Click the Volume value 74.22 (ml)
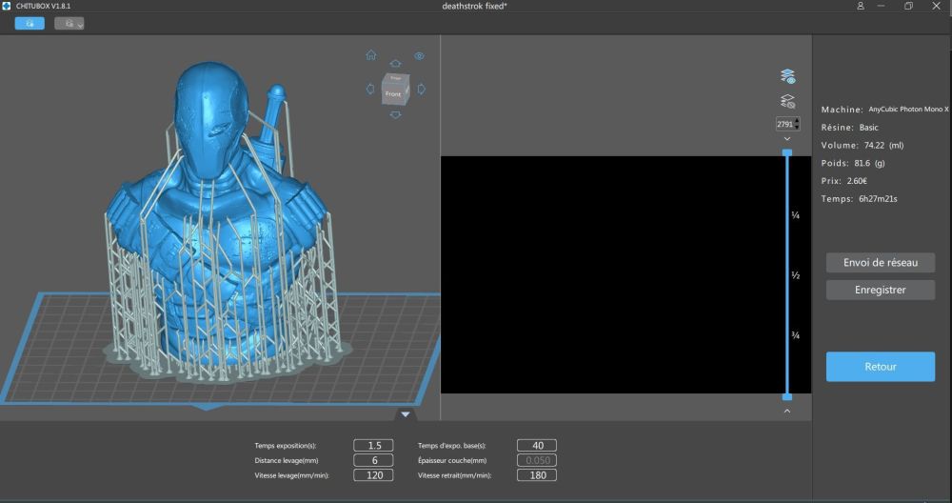 [x=884, y=145]
